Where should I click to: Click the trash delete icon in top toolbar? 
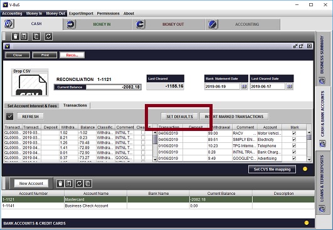point(15,36)
